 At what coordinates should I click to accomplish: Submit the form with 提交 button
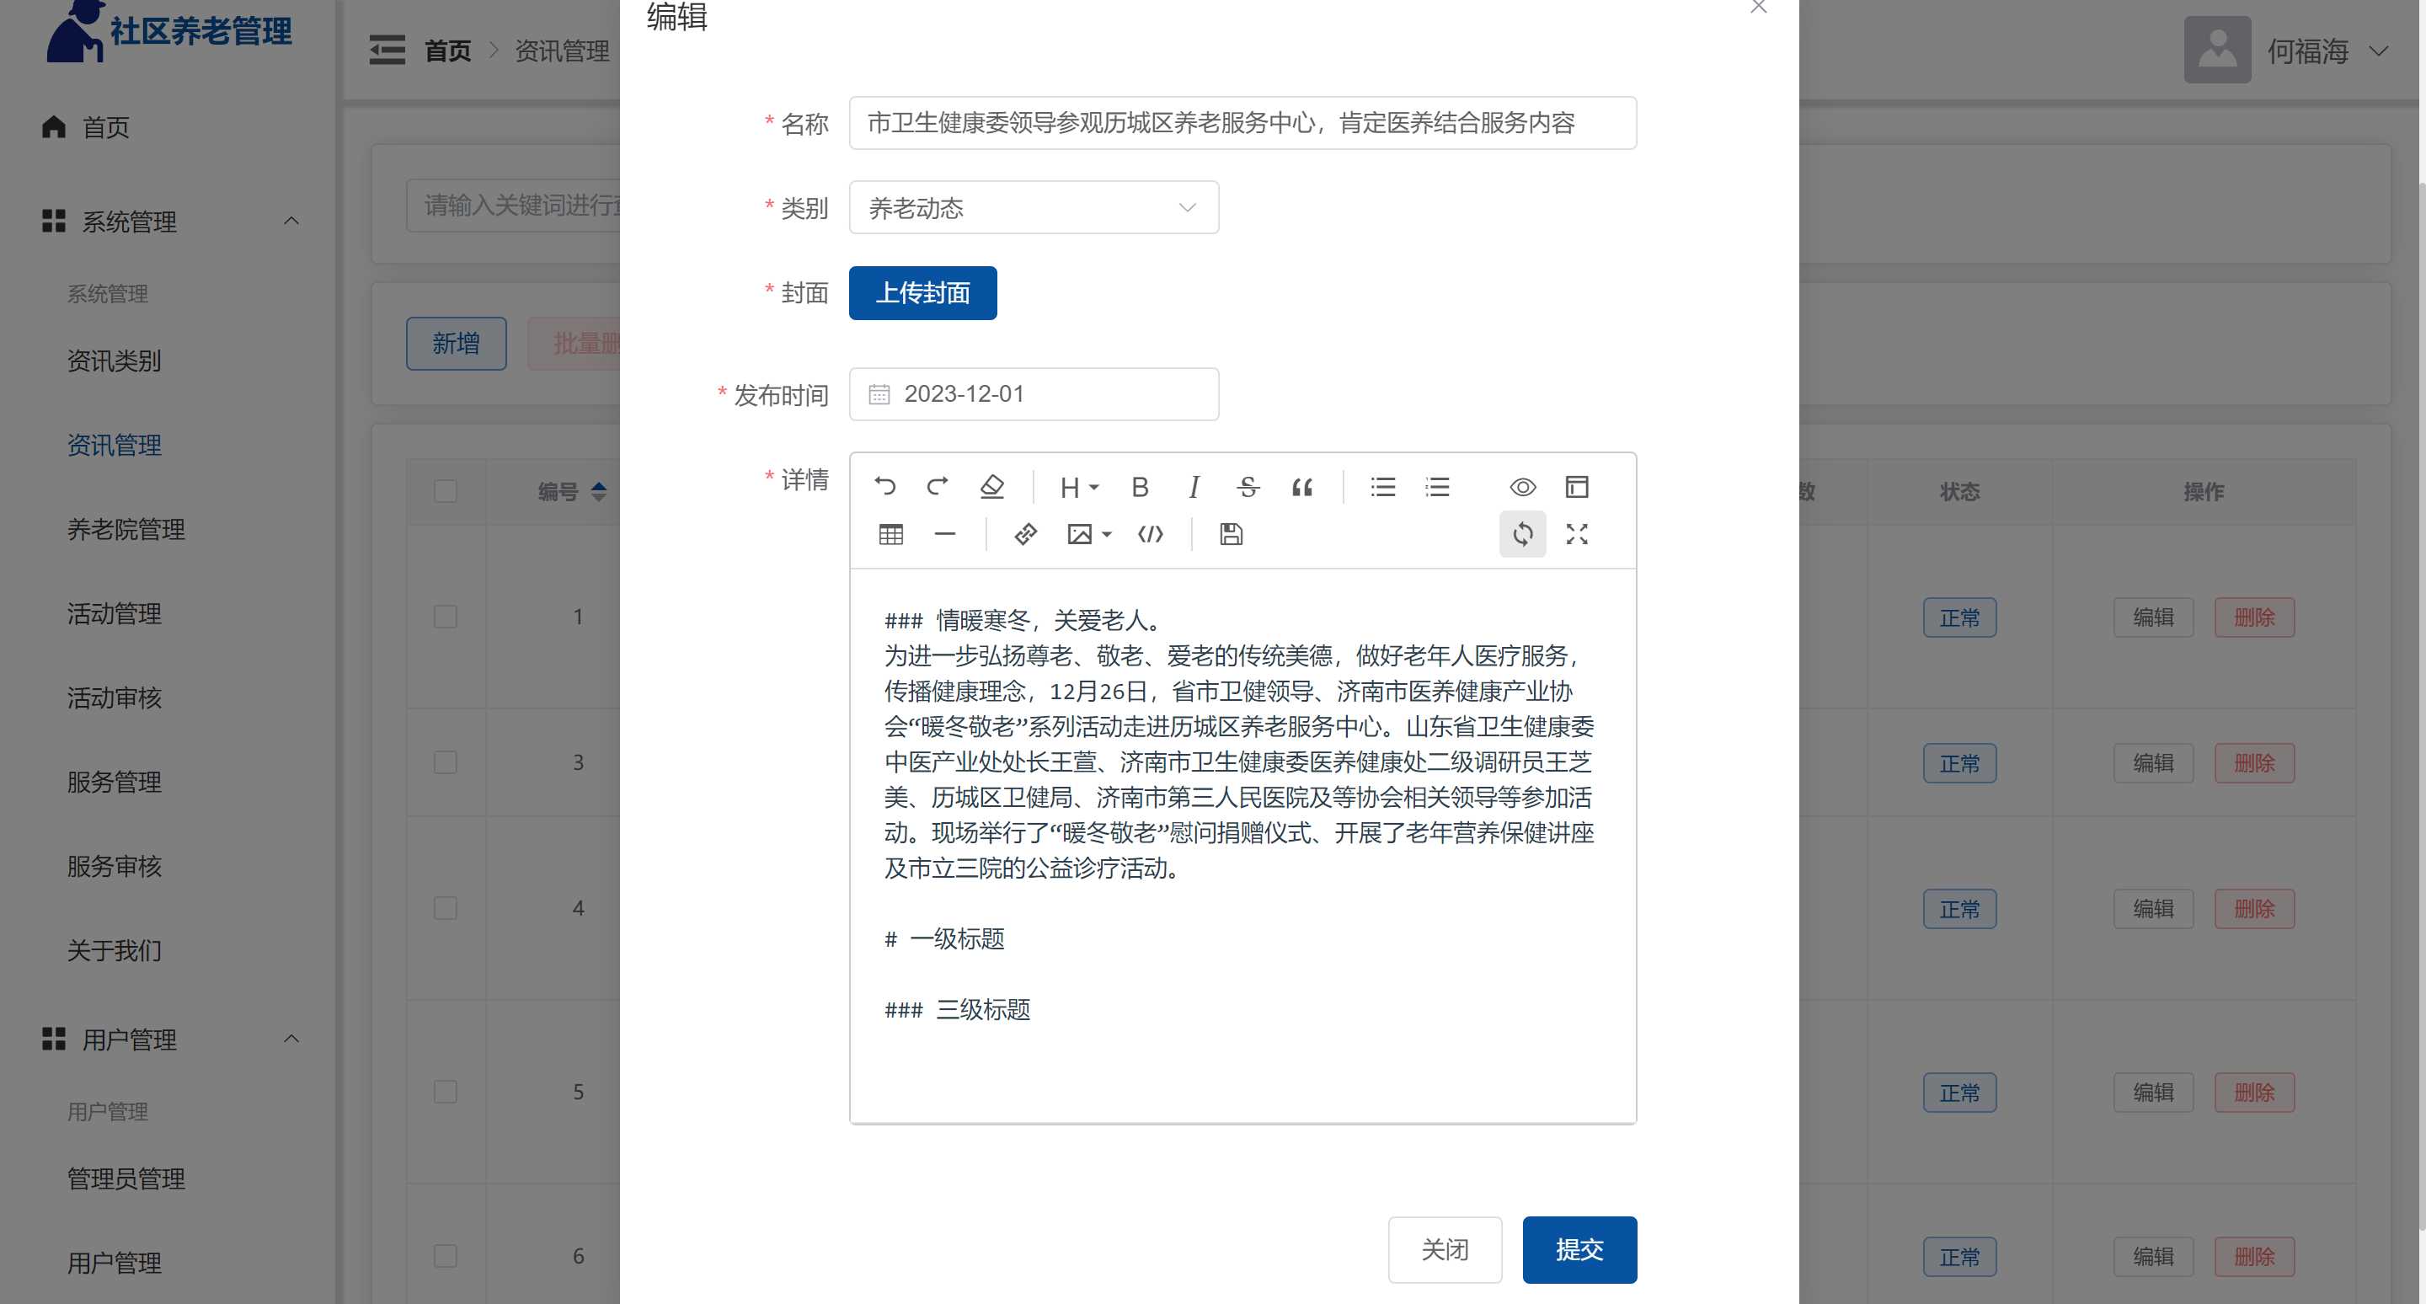[1579, 1248]
